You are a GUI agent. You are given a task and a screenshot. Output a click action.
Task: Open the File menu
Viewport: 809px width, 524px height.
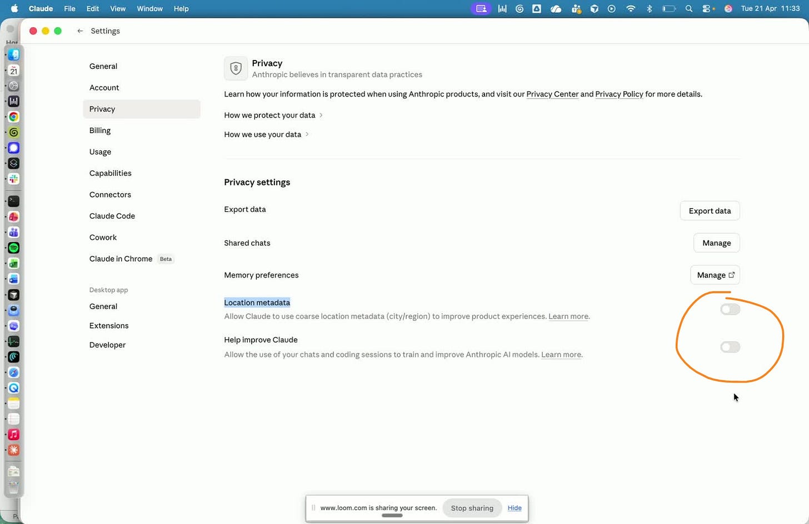[69, 8]
